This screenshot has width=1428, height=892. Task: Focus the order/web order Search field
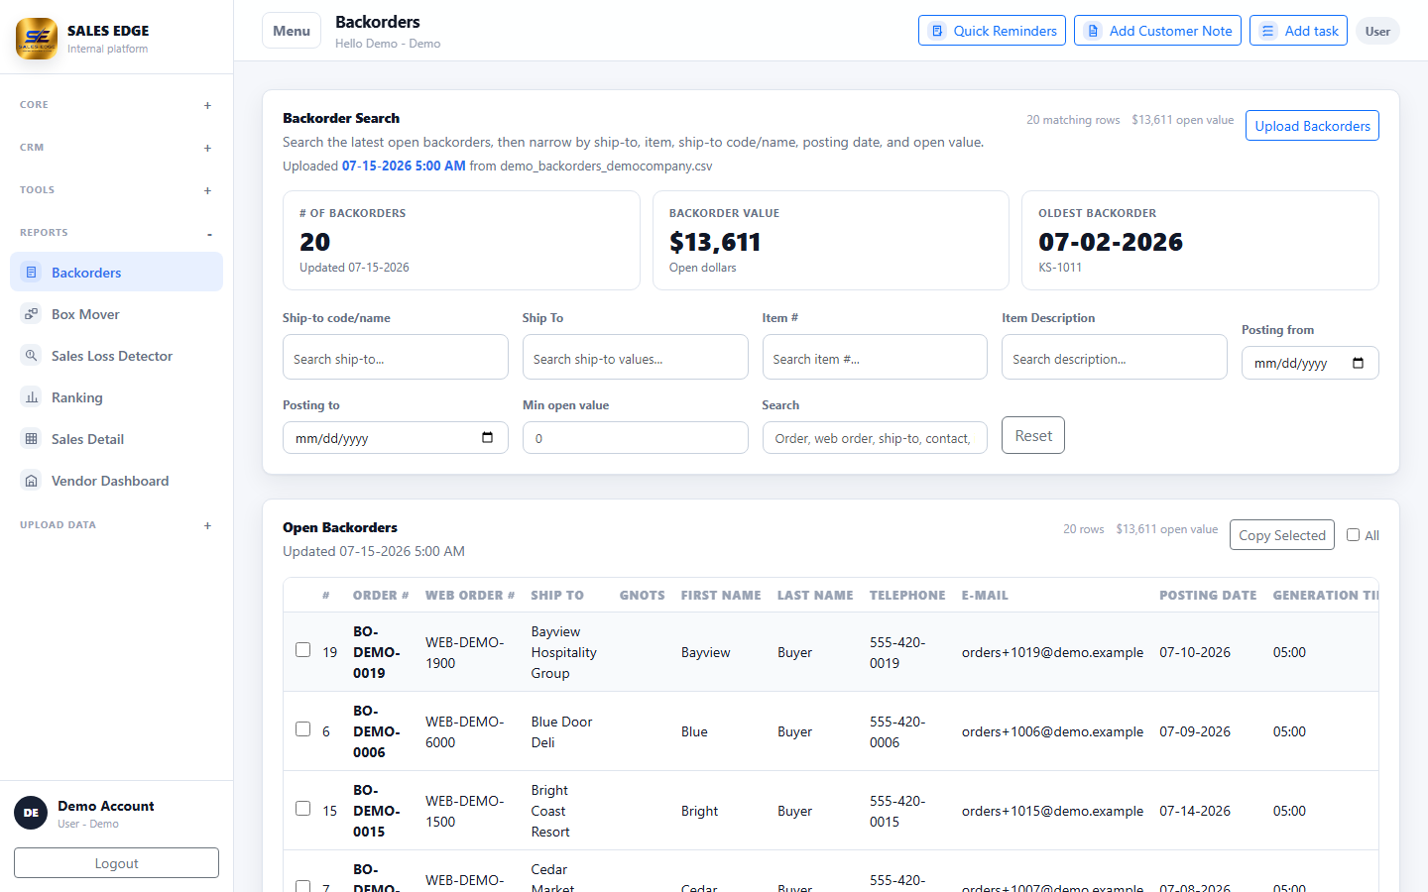(x=875, y=437)
